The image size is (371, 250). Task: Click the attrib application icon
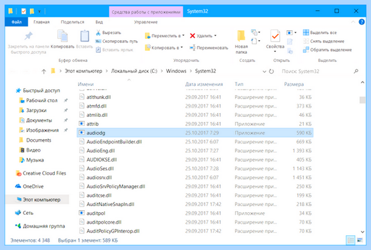point(82,124)
